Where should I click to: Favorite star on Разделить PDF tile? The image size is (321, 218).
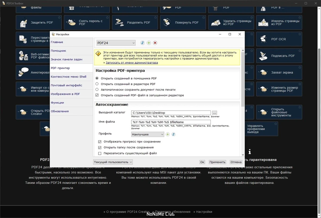pyautogui.click(x=156, y=18)
